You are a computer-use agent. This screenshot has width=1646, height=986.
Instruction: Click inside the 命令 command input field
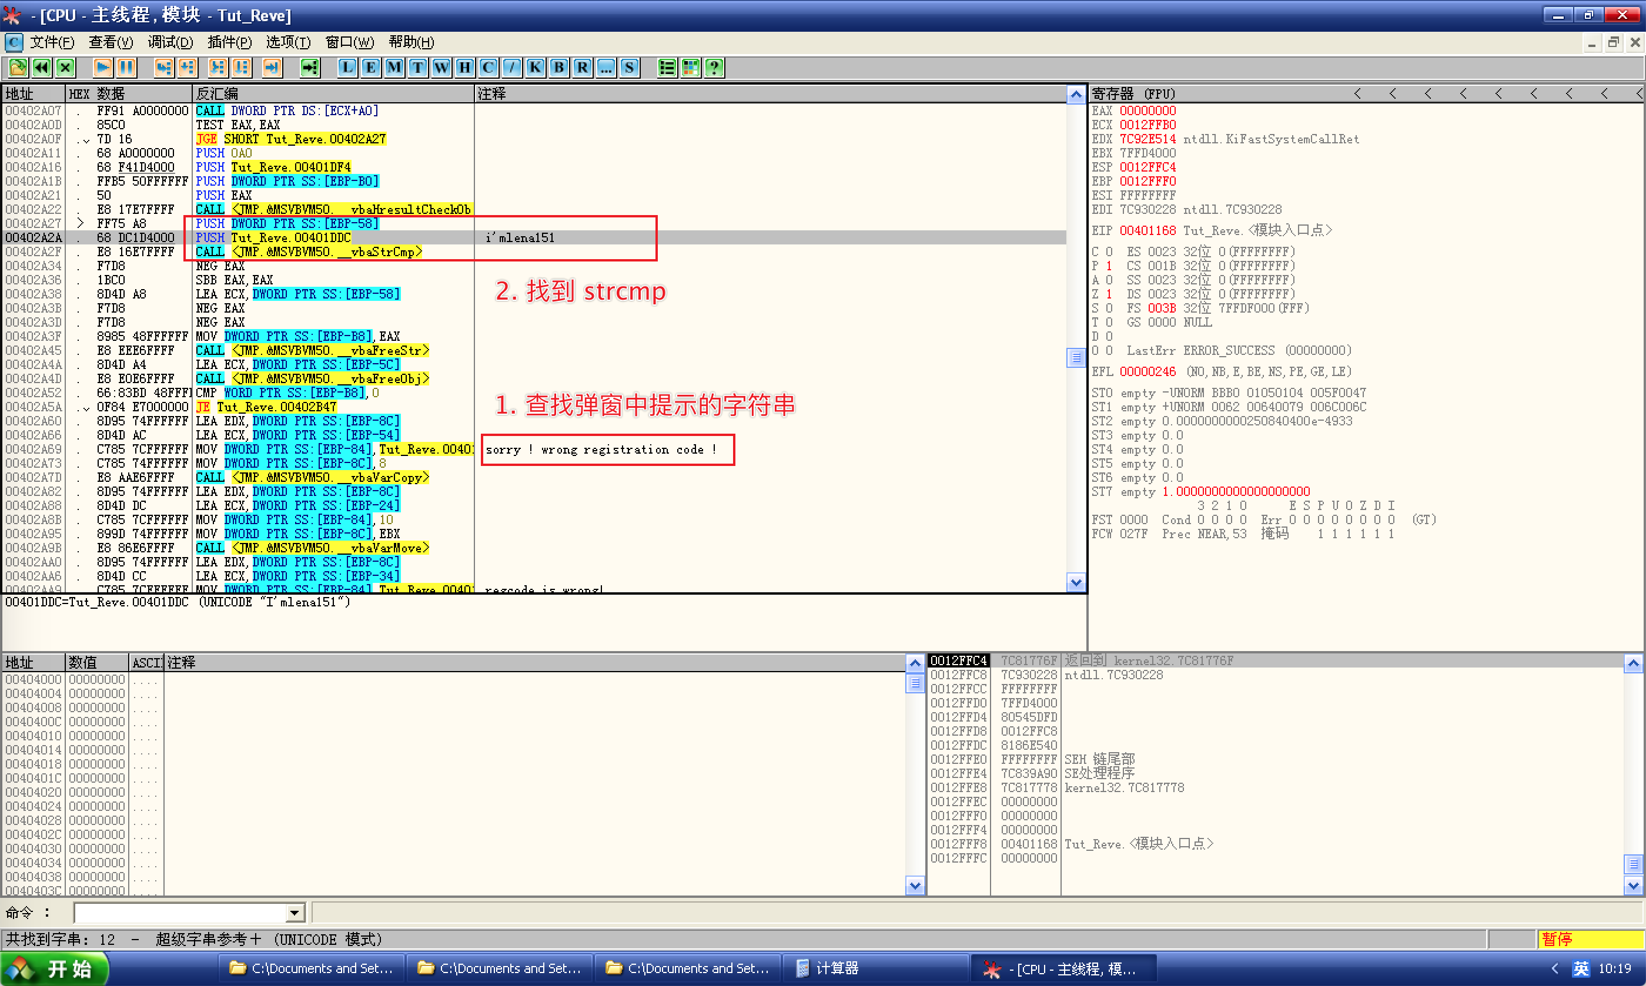pyautogui.click(x=179, y=914)
